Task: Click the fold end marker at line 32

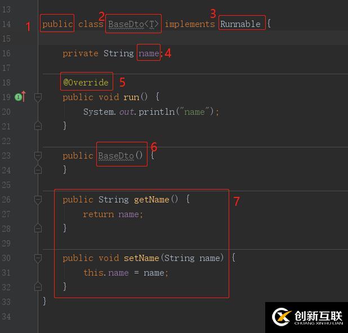Action: pyautogui.click(x=38, y=287)
